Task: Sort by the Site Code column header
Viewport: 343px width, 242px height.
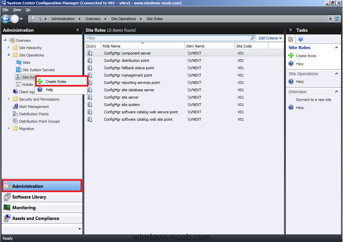Action: tap(251, 46)
